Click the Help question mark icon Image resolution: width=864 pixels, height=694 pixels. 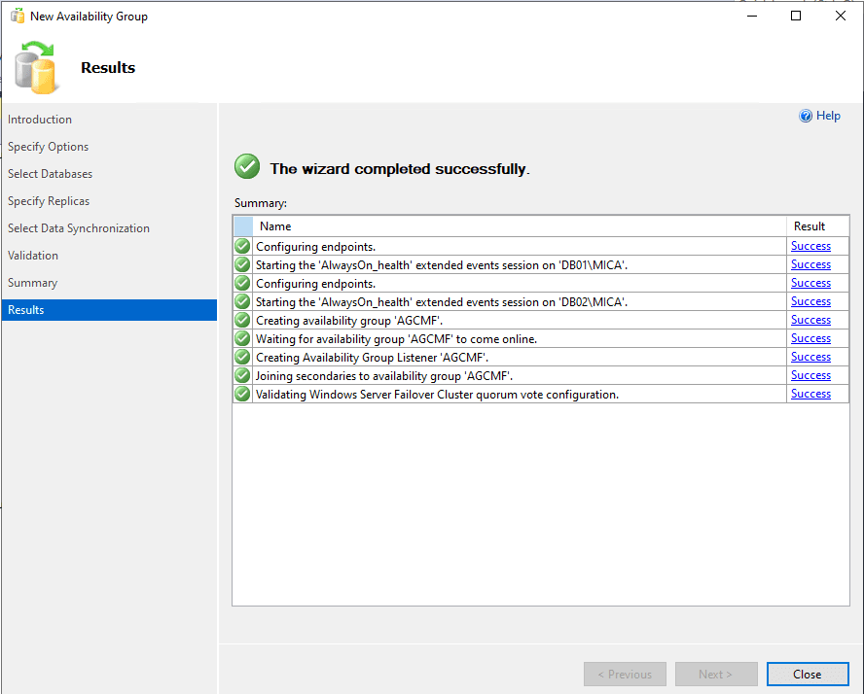[x=806, y=116]
